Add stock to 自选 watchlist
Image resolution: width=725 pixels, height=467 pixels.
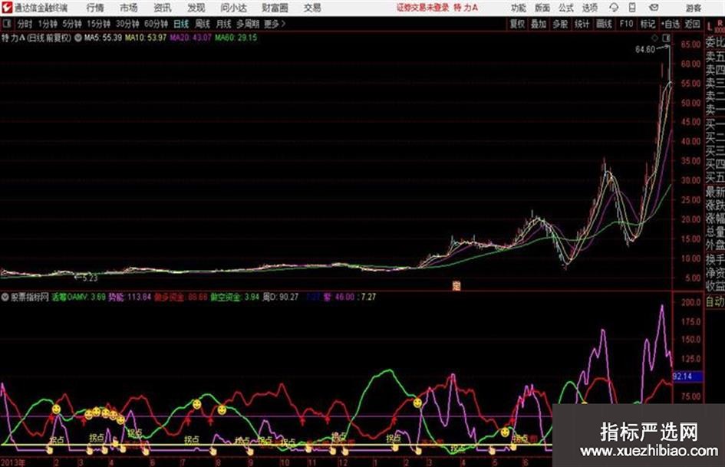pos(671,24)
